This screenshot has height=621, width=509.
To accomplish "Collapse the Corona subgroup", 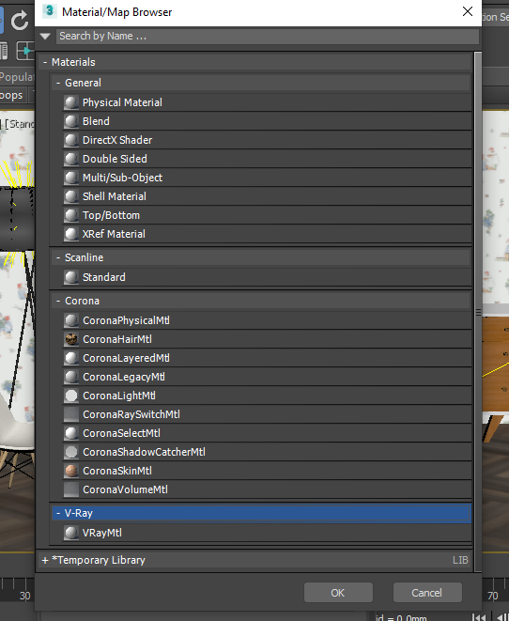I will pyautogui.click(x=58, y=301).
